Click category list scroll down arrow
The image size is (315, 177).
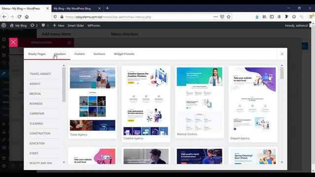(63, 162)
